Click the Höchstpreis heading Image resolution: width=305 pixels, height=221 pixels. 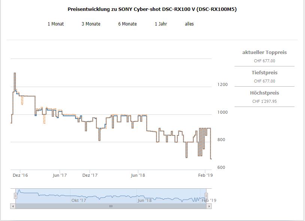264,93
